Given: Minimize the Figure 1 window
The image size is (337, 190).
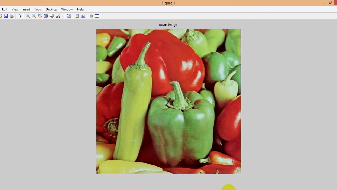Looking at the screenshot, I should [324, 3].
